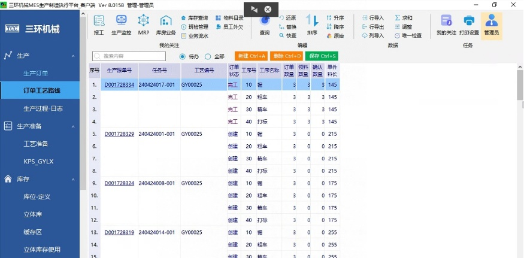The image size is (524, 258).
Task: Open the 报工 work report tool
Action: [x=99, y=25]
